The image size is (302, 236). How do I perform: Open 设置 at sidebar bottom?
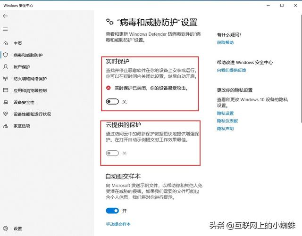click(18, 228)
